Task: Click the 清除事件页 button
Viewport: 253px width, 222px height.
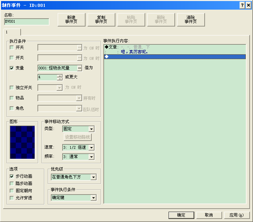Action: [x=191, y=20]
